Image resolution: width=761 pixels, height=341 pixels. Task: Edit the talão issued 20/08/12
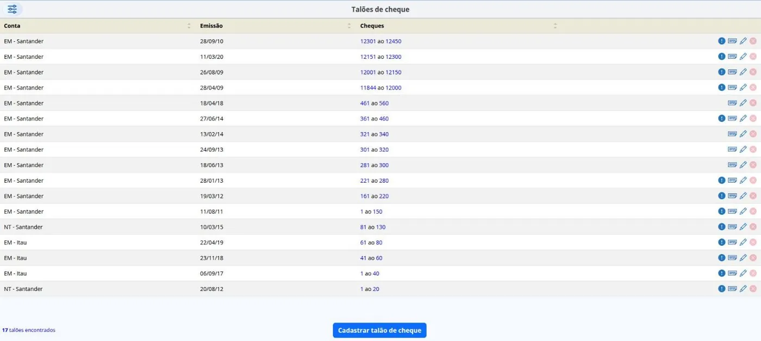tap(743, 289)
